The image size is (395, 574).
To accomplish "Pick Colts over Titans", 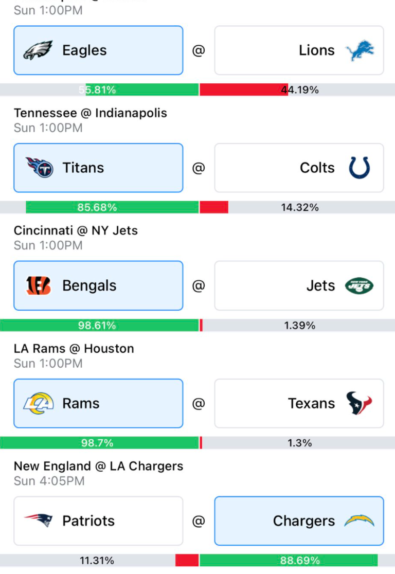I will [x=299, y=168].
